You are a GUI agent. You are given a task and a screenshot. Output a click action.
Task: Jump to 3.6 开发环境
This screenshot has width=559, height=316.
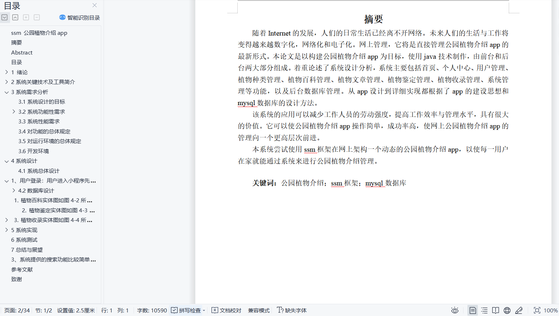pos(33,151)
